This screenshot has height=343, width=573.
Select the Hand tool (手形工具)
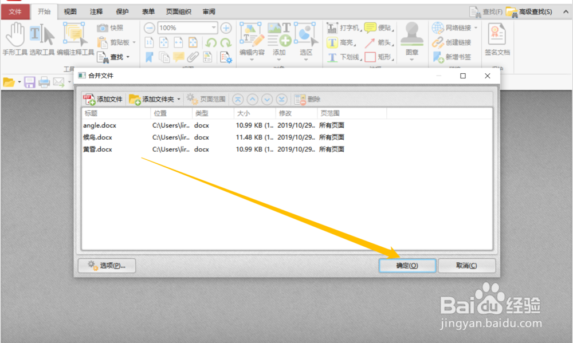point(15,38)
